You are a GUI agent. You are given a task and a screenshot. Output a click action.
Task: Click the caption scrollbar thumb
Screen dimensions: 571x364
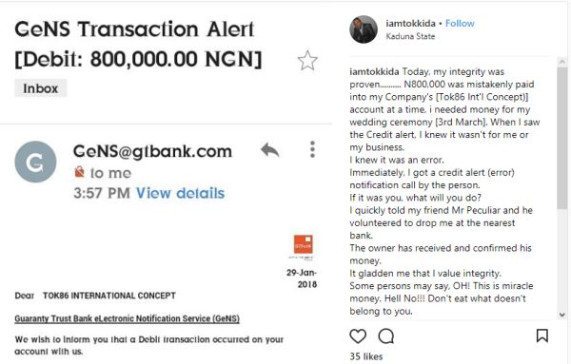[562, 138]
